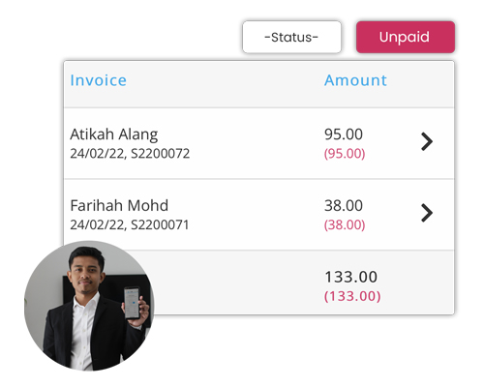Sort by the Amount column header
Image resolution: width=484 pixels, height=387 pixels.
[355, 80]
